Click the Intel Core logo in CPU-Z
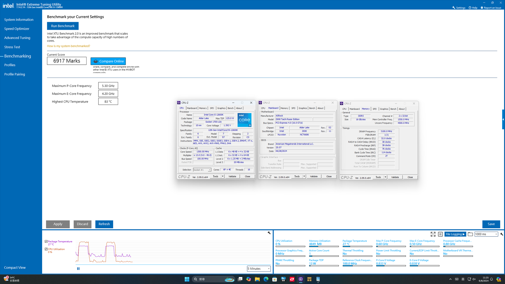 coord(244,120)
